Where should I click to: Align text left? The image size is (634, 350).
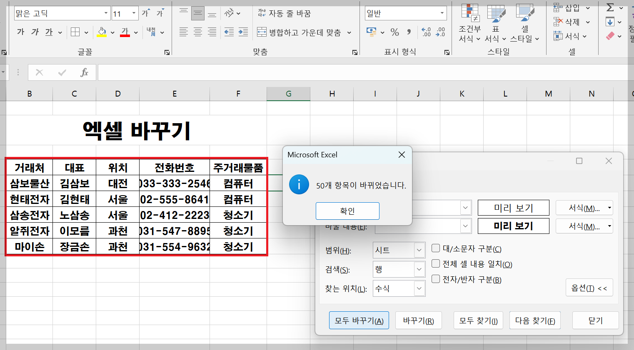tap(184, 32)
